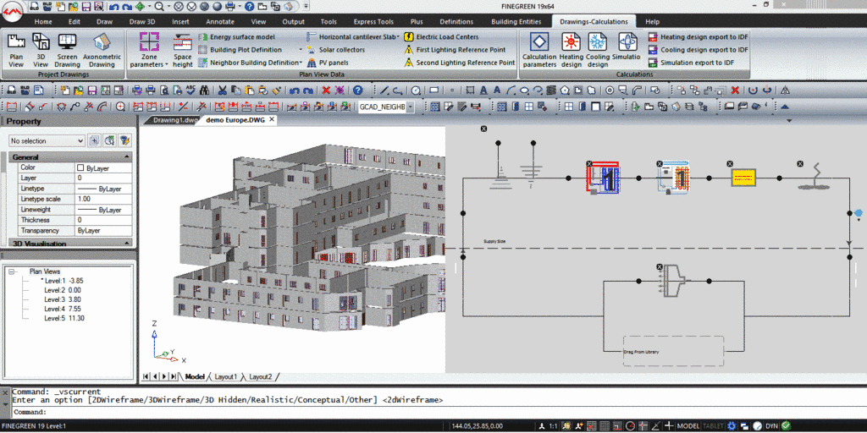Switch to the Home ribbon tab
The width and height of the screenshot is (867, 433).
coord(43,21)
